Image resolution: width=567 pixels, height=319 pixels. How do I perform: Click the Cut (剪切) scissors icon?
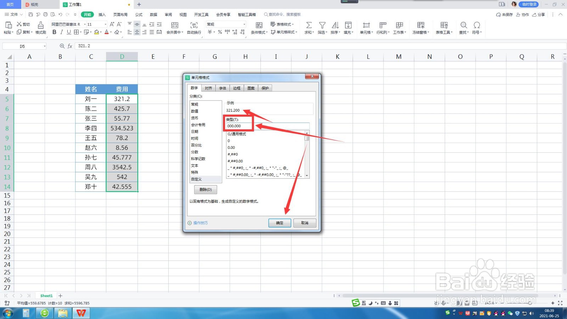(19, 24)
